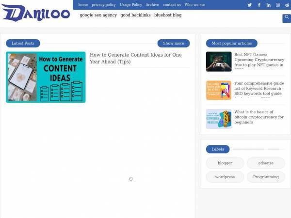Open the bitcoin article thumbnail

[219, 119]
